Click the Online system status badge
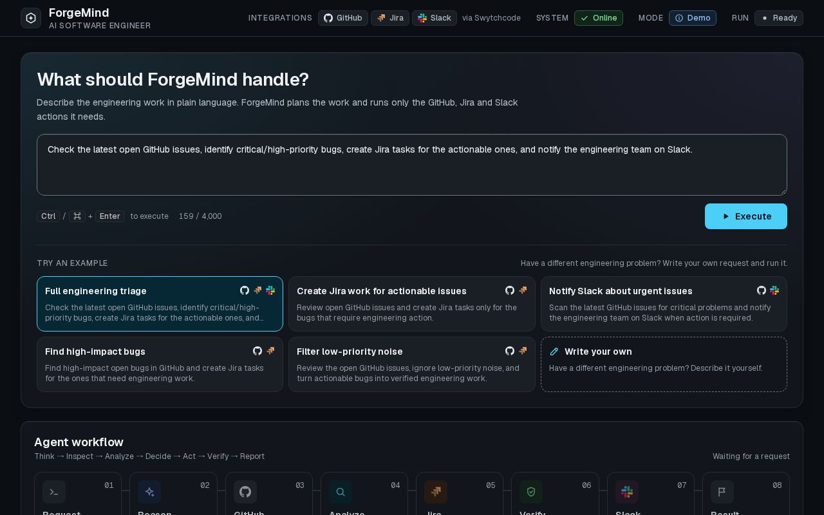 click(599, 18)
